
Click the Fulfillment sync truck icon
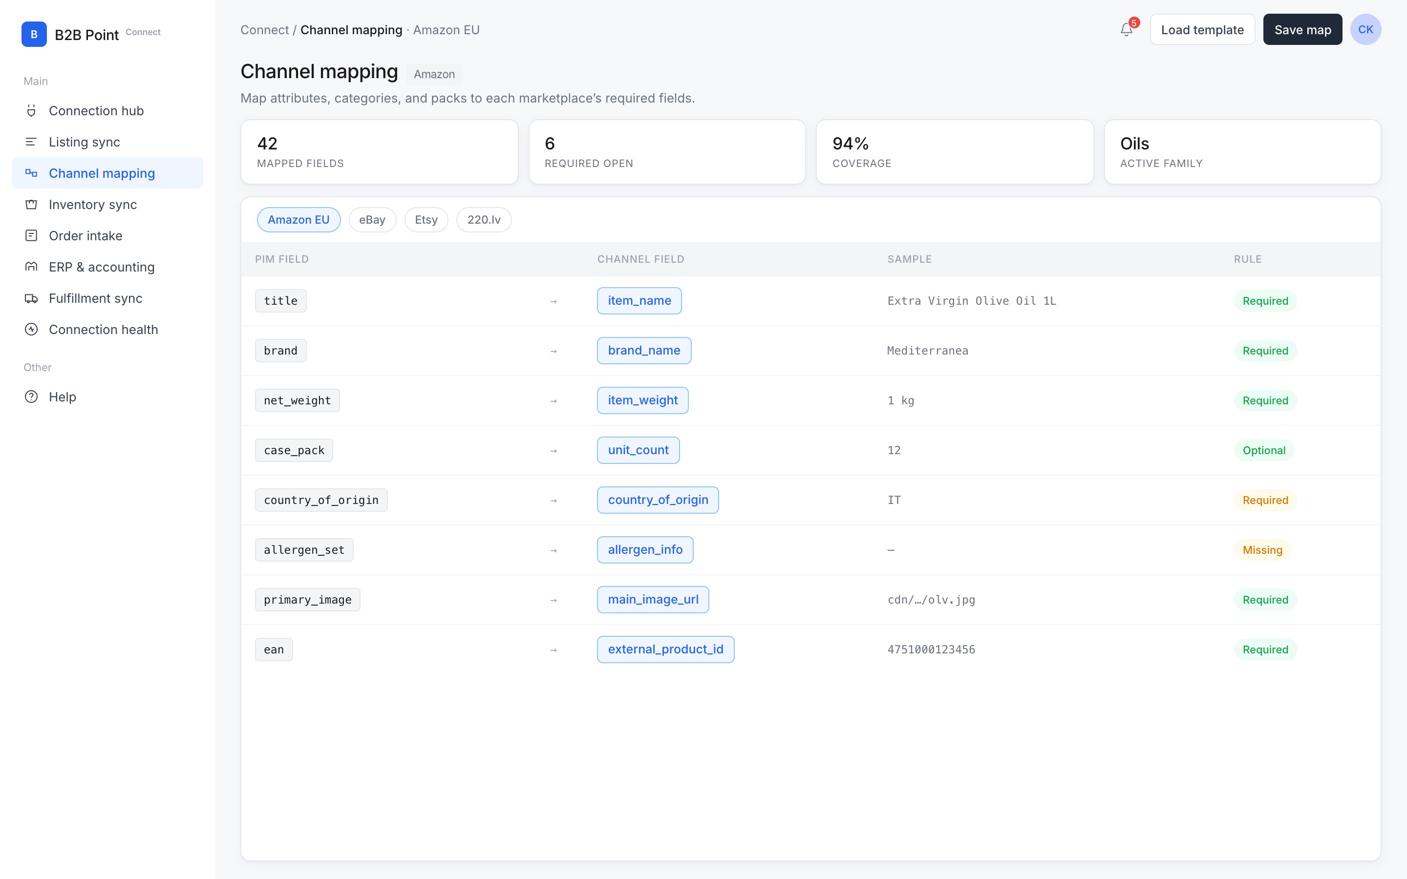31,298
